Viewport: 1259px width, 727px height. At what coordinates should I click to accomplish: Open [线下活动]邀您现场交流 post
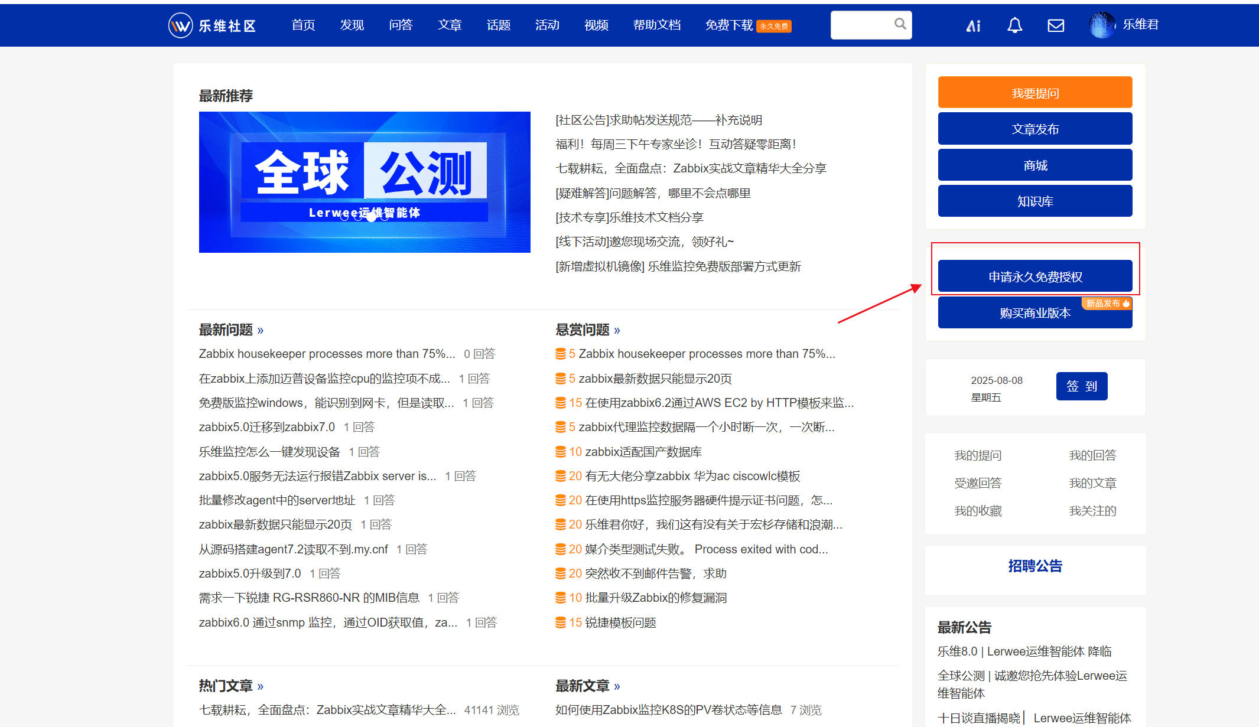645,242
